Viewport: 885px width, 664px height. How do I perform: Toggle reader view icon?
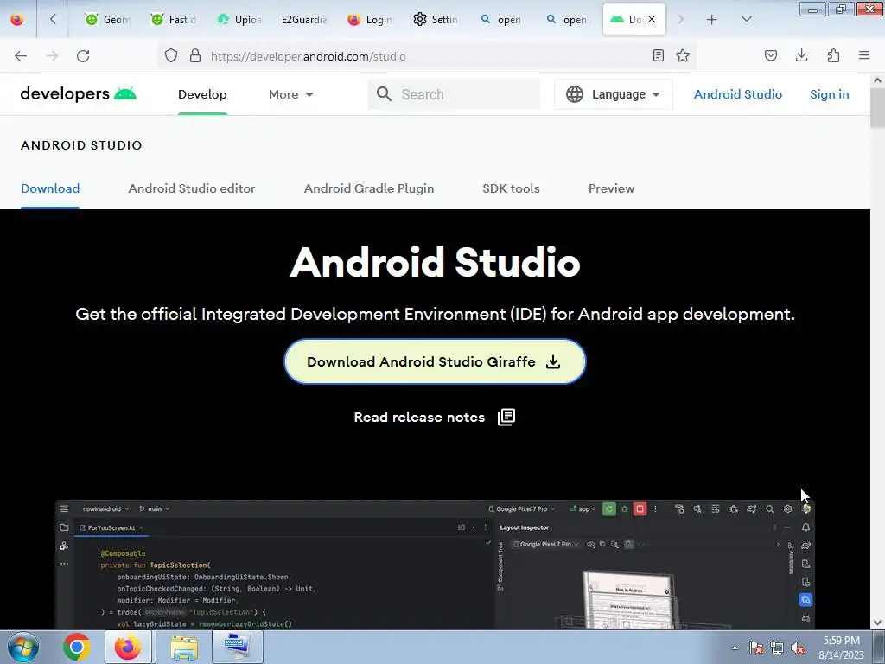(658, 55)
